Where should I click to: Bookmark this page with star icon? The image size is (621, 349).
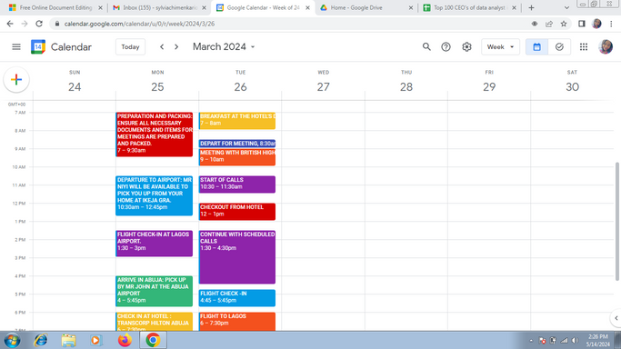point(564,24)
